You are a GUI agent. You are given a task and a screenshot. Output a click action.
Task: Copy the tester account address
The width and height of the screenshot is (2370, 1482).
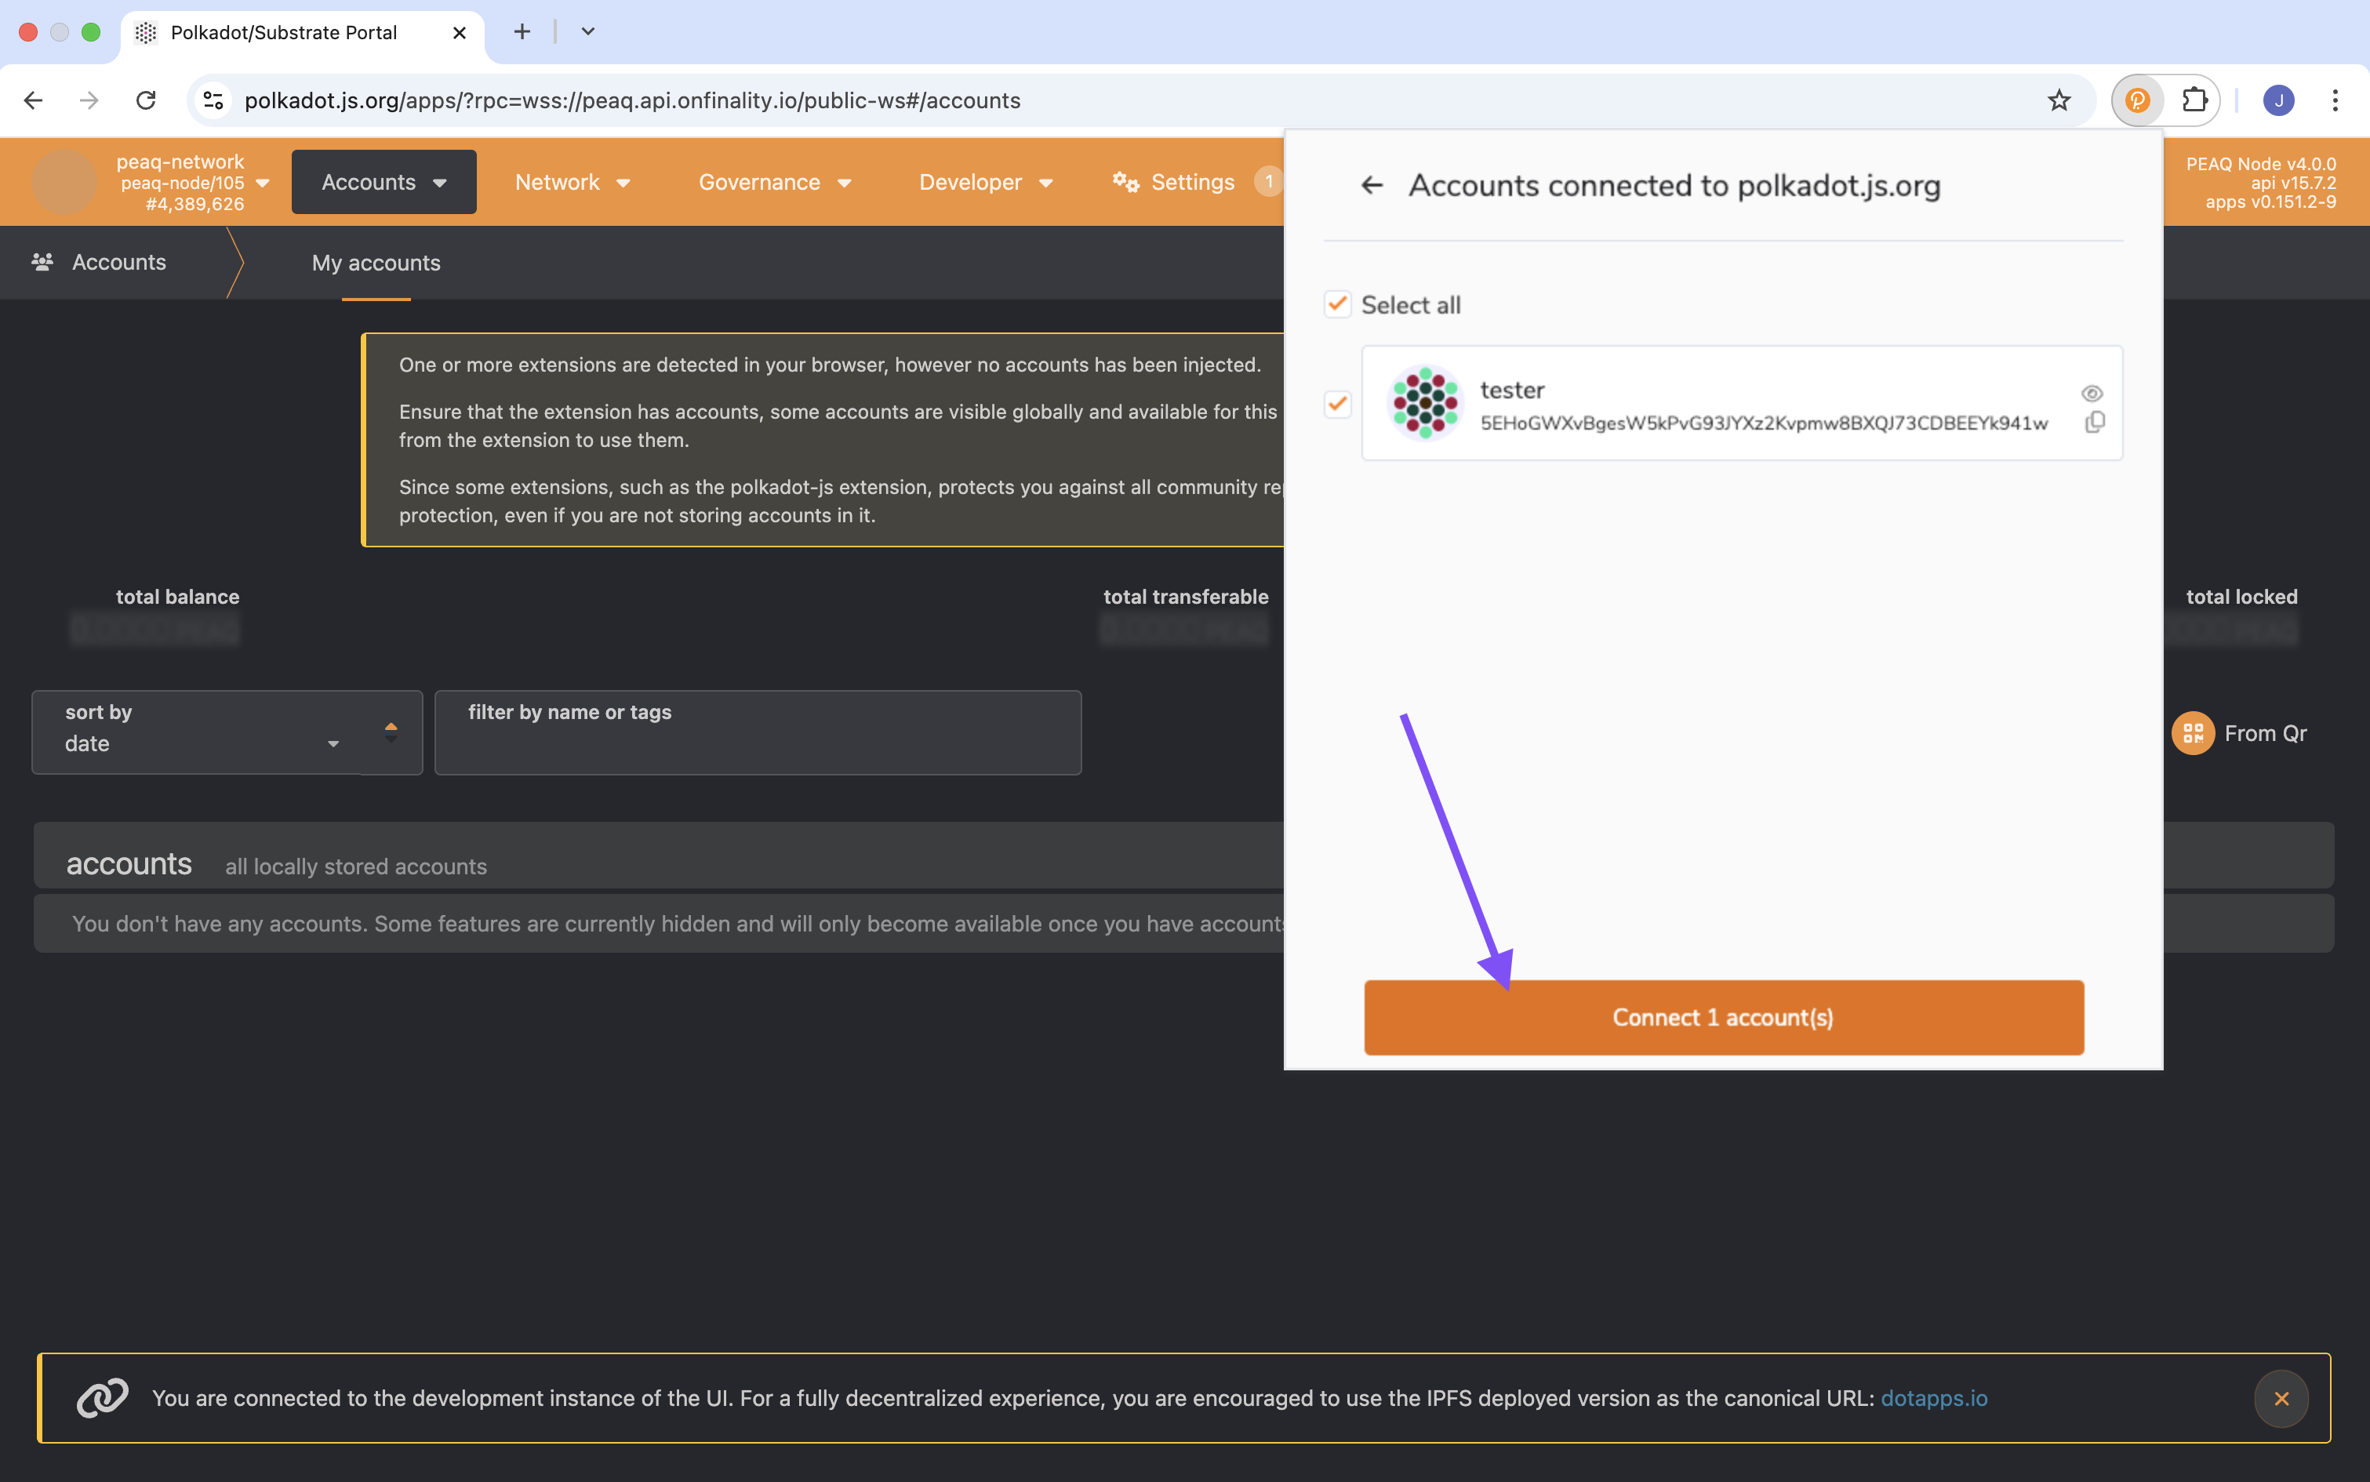(x=2096, y=422)
